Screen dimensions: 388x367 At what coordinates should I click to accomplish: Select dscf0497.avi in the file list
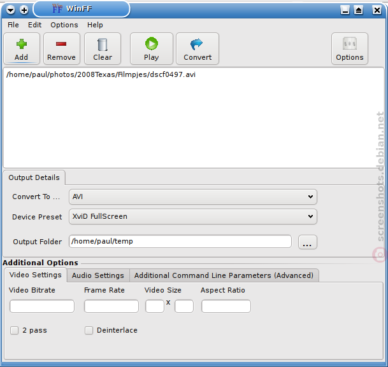coord(101,74)
